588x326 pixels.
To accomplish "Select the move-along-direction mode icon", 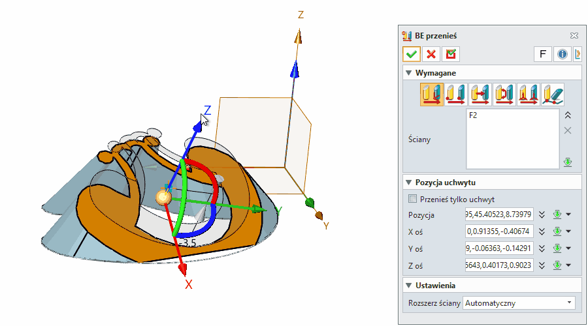I will [480, 95].
